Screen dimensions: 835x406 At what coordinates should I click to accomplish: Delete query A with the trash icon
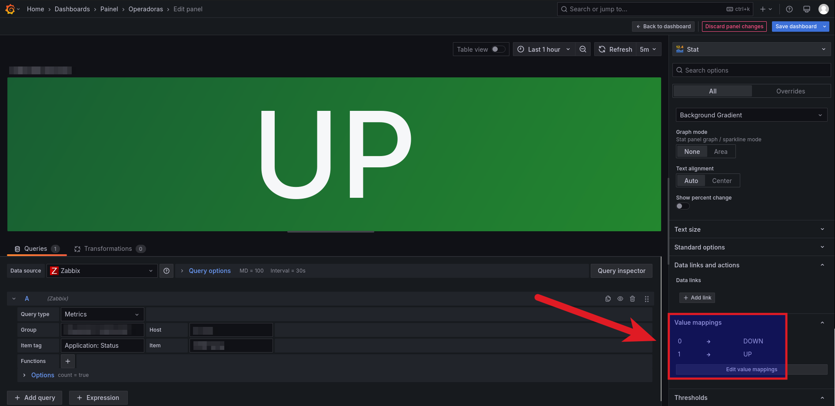632,299
